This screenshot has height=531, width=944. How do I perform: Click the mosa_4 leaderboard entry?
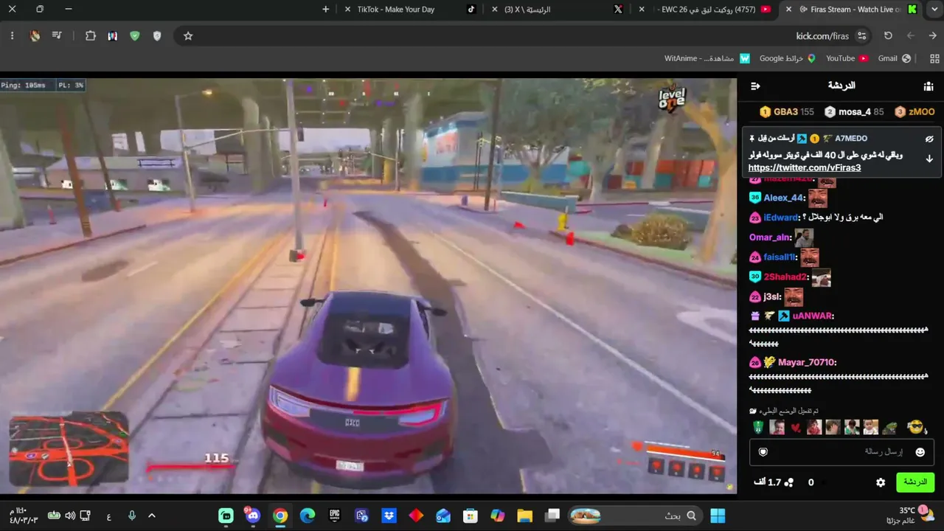854,112
